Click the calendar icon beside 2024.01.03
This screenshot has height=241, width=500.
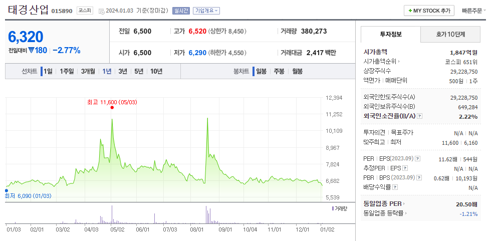(101, 11)
